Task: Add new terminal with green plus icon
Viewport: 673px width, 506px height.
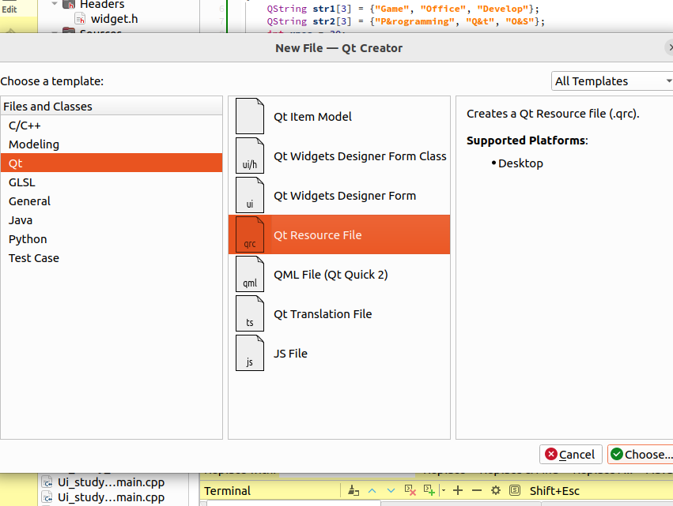Action: (x=429, y=490)
